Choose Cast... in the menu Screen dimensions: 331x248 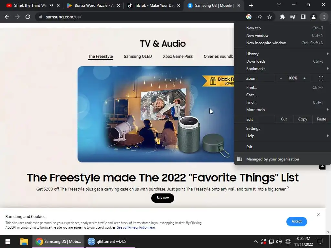coord(283,95)
